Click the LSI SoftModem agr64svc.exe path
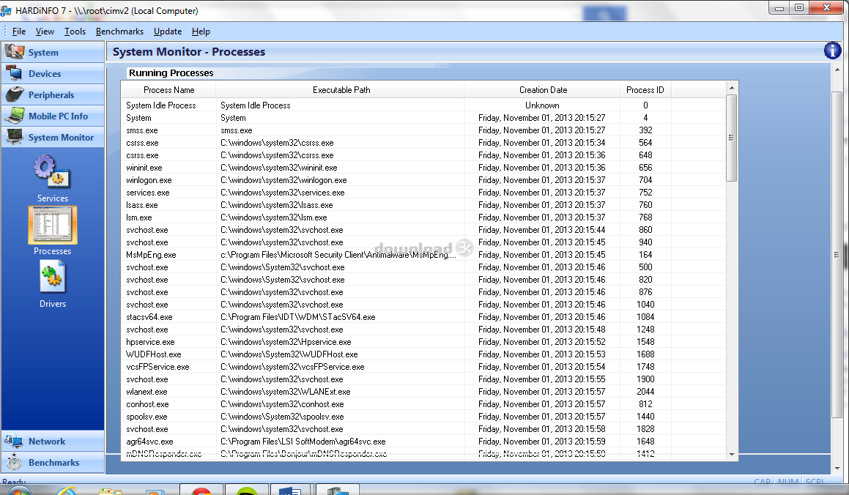 tap(303, 442)
